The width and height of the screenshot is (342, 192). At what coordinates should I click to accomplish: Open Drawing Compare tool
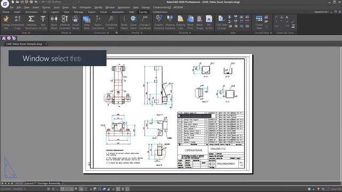[x=170, y=22]
